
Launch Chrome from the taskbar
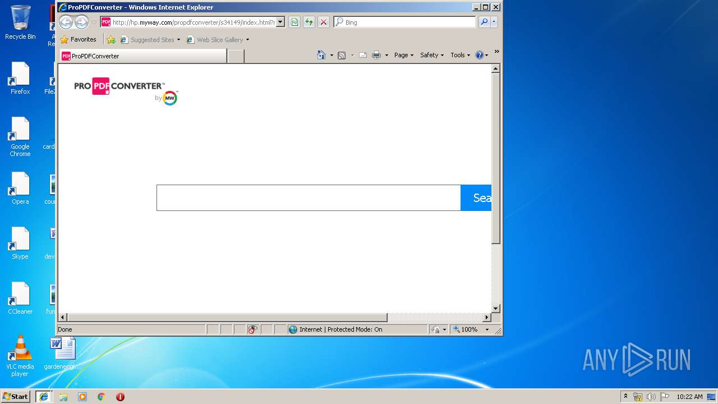102,397
